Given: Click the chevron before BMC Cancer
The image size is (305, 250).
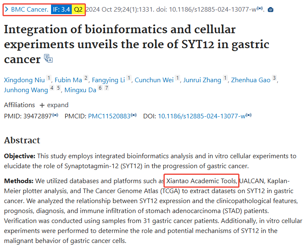Looking at the screenshot, I should 7,9.
